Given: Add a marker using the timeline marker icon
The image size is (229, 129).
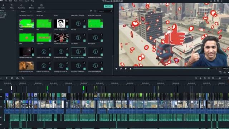Looking at the screenshot, I should pyautogui.click(x=196, y=78).
